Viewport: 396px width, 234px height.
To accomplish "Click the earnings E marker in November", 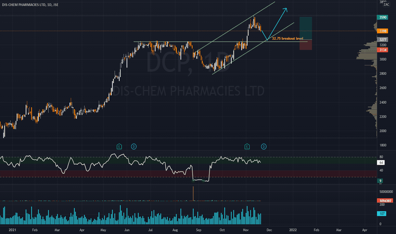I will 247,146.
